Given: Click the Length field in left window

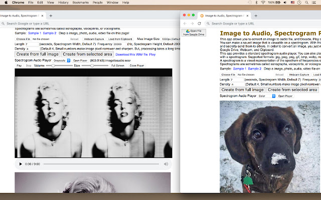Looking at the screenshot, I should [32, 44].
